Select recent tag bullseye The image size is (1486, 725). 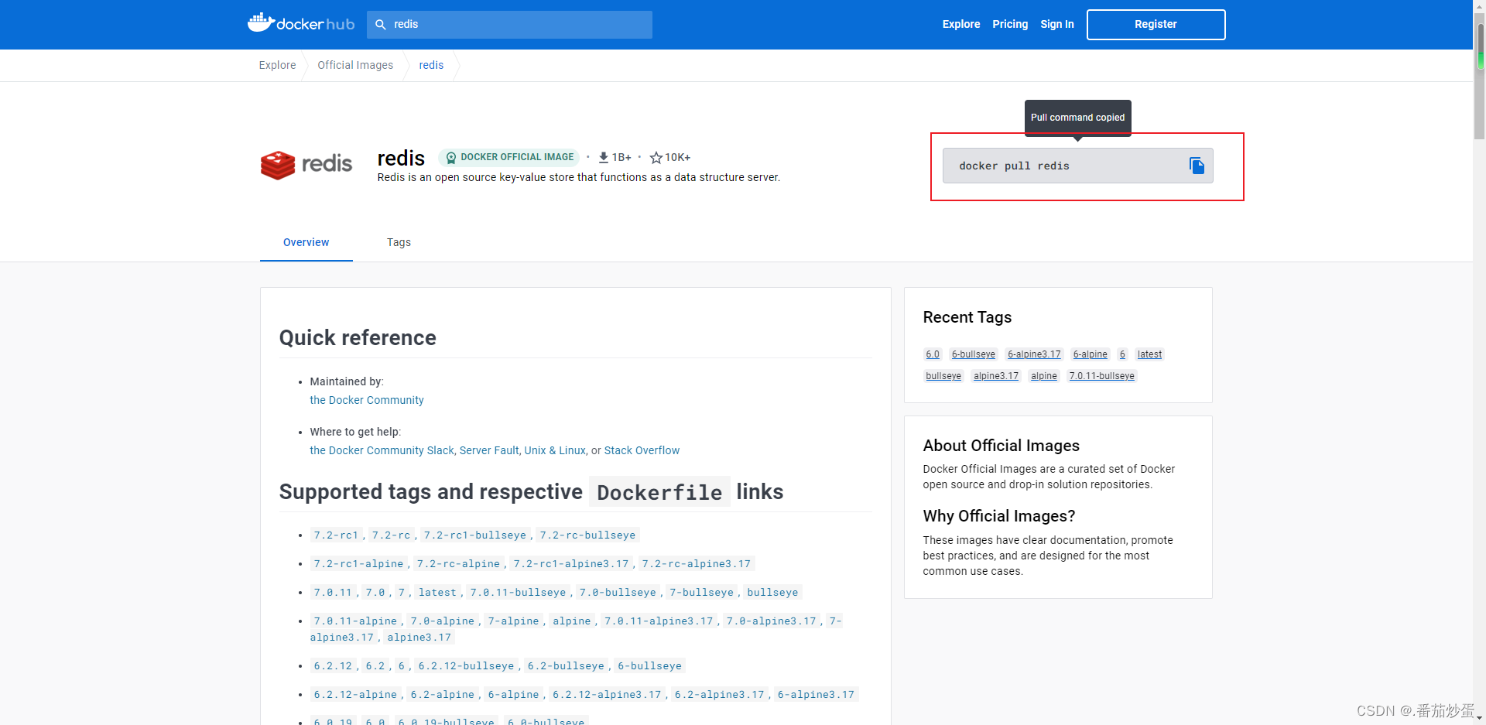943,376
